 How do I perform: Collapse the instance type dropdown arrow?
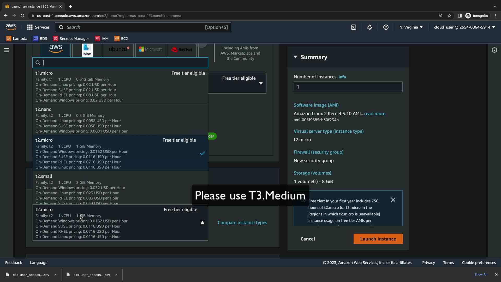coord(202,222)
